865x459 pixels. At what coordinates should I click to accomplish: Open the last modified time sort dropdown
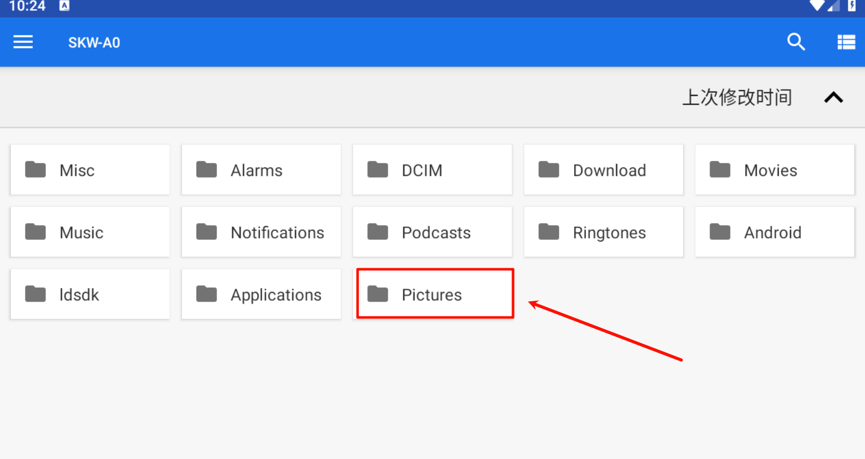737,97
